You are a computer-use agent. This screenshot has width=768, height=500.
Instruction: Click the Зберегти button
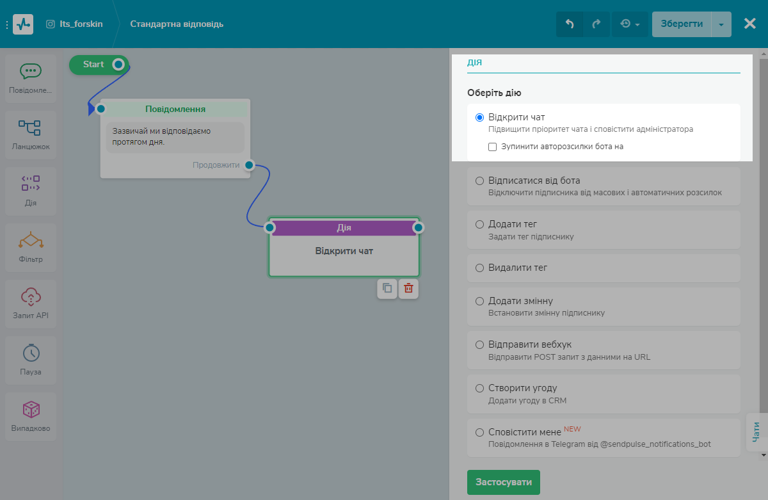(x=681, y=24)
